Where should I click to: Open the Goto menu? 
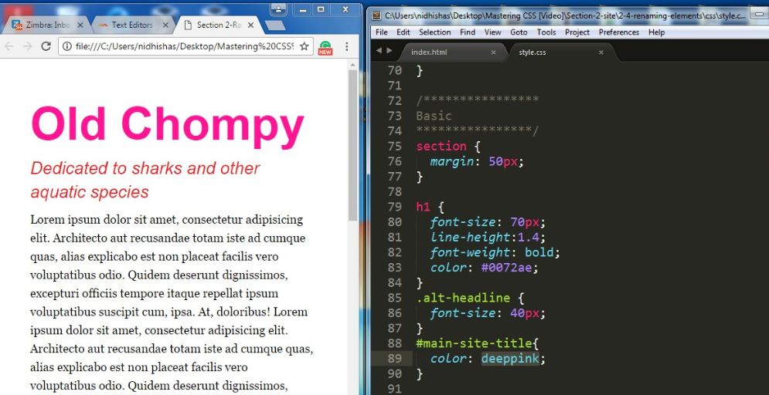[x=519, y=32]
